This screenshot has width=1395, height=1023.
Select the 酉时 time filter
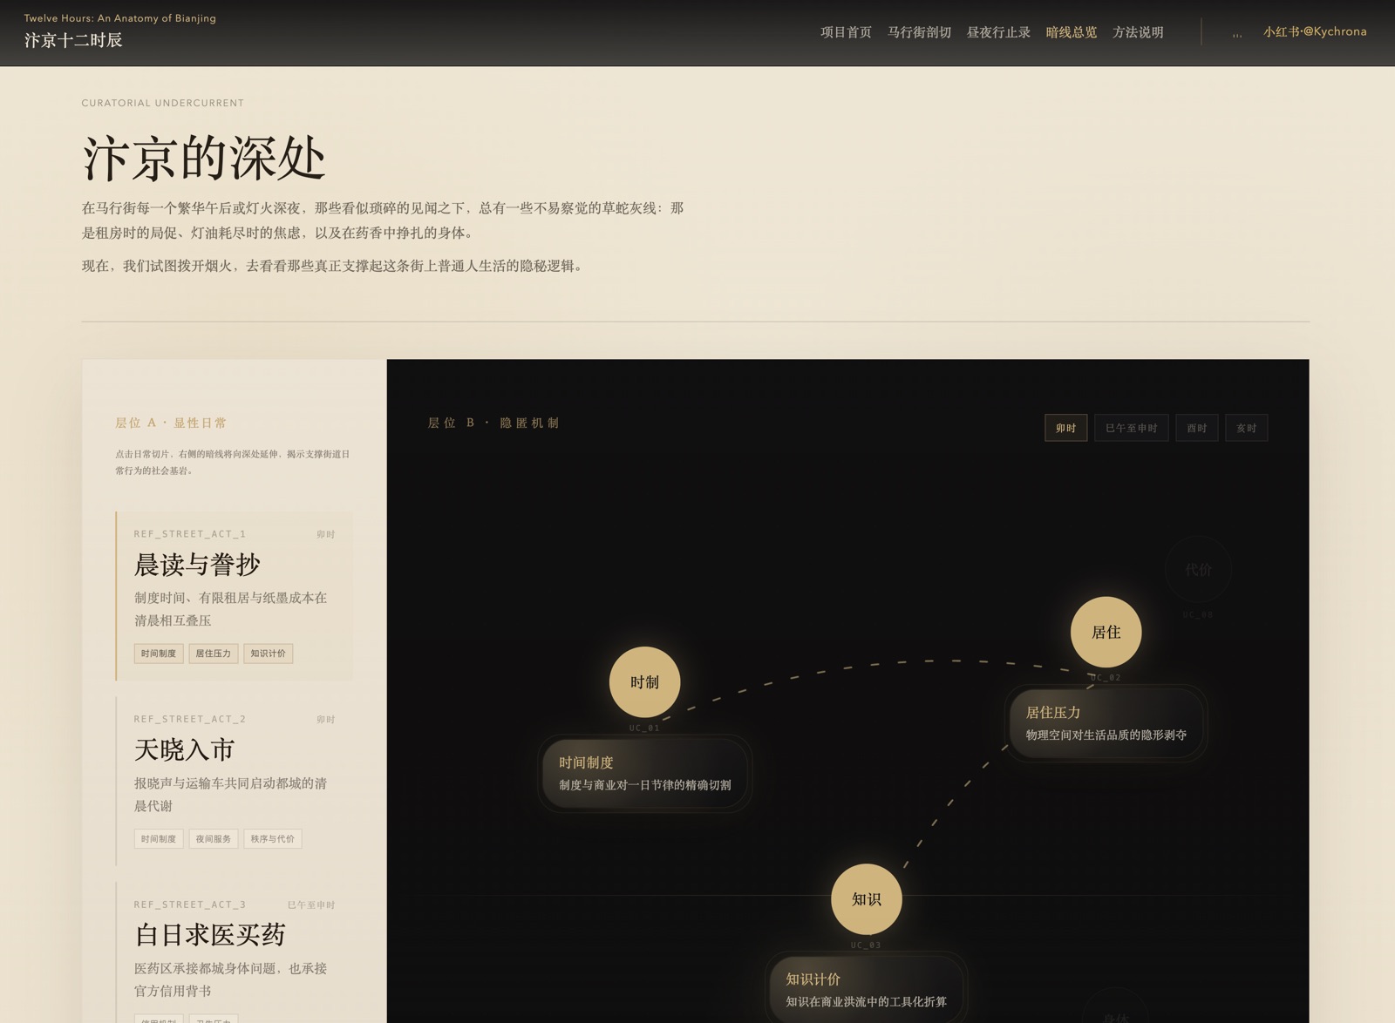click(1196, 428)
